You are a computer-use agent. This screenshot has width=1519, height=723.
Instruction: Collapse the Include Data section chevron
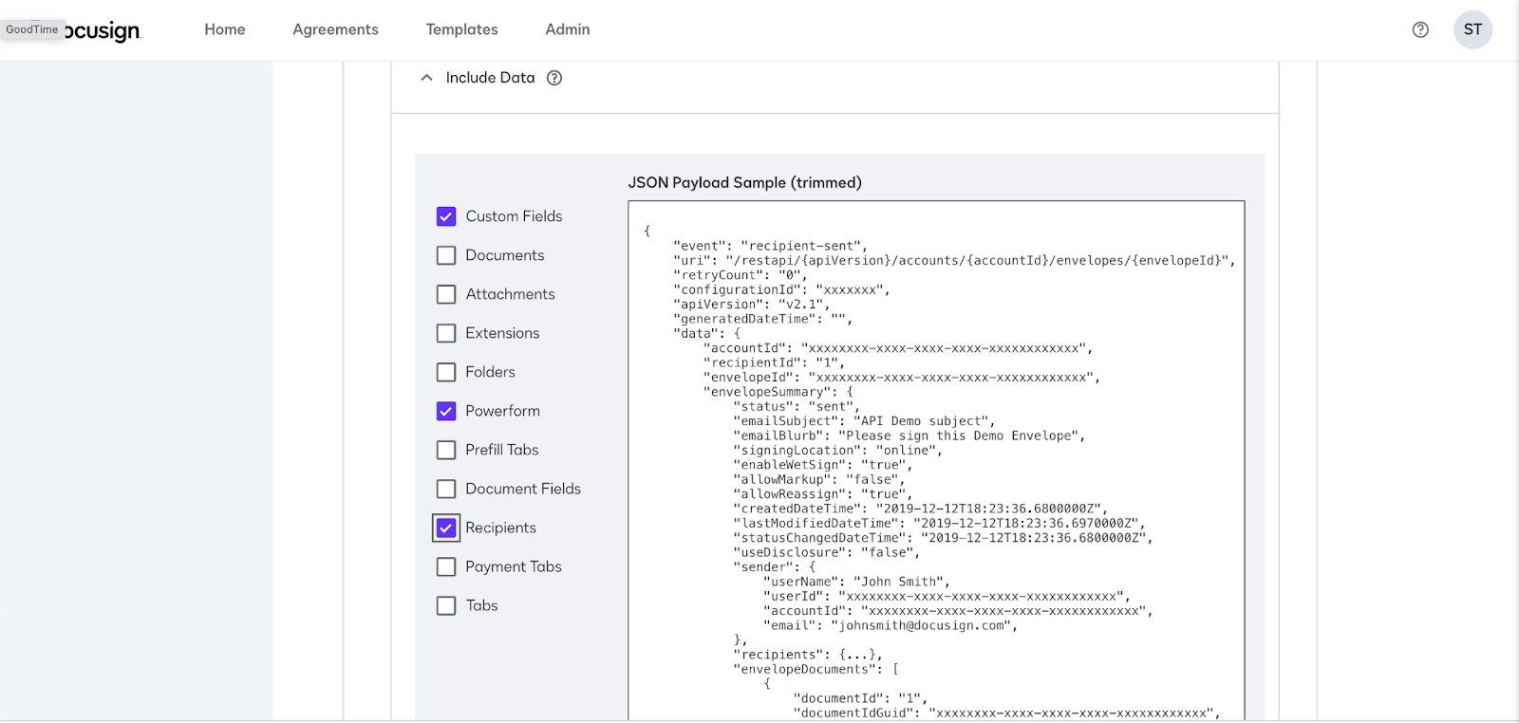pos(427,78)
